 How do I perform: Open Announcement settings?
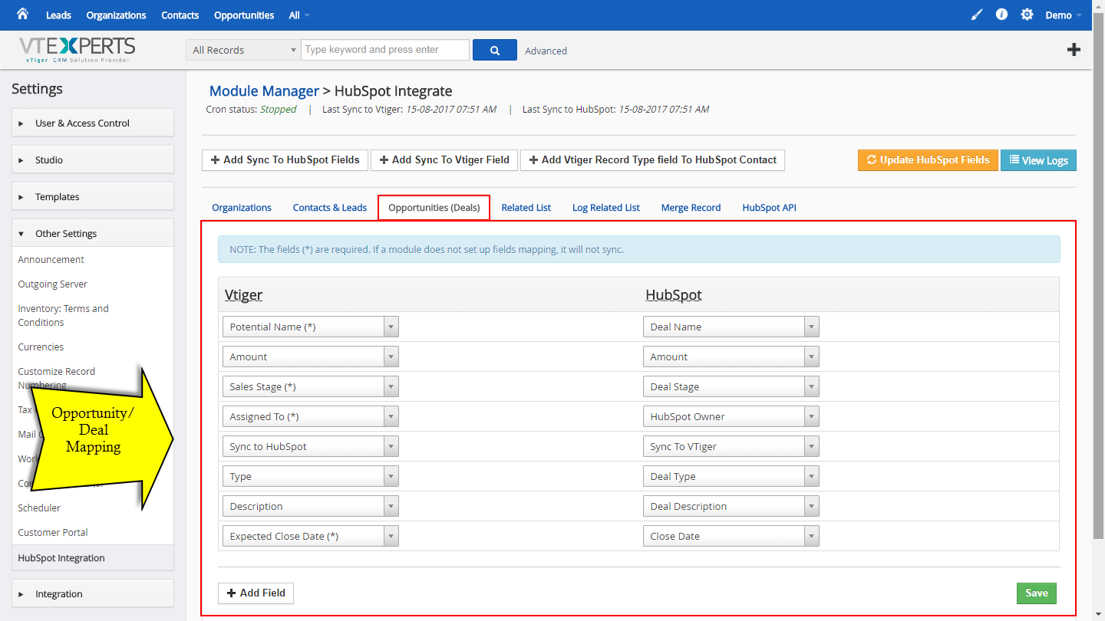click(x=51, y=260)
